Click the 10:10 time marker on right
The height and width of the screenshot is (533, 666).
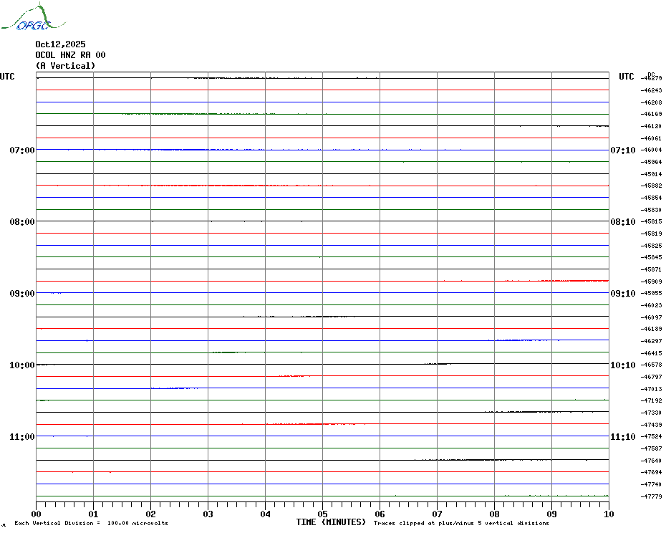pos(622,365)
